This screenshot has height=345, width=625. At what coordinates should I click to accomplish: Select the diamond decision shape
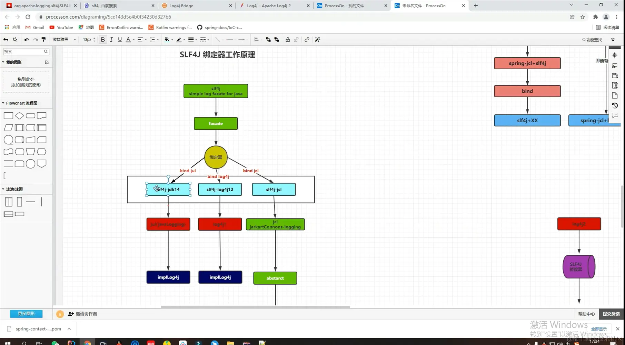(x=20, y=115)
